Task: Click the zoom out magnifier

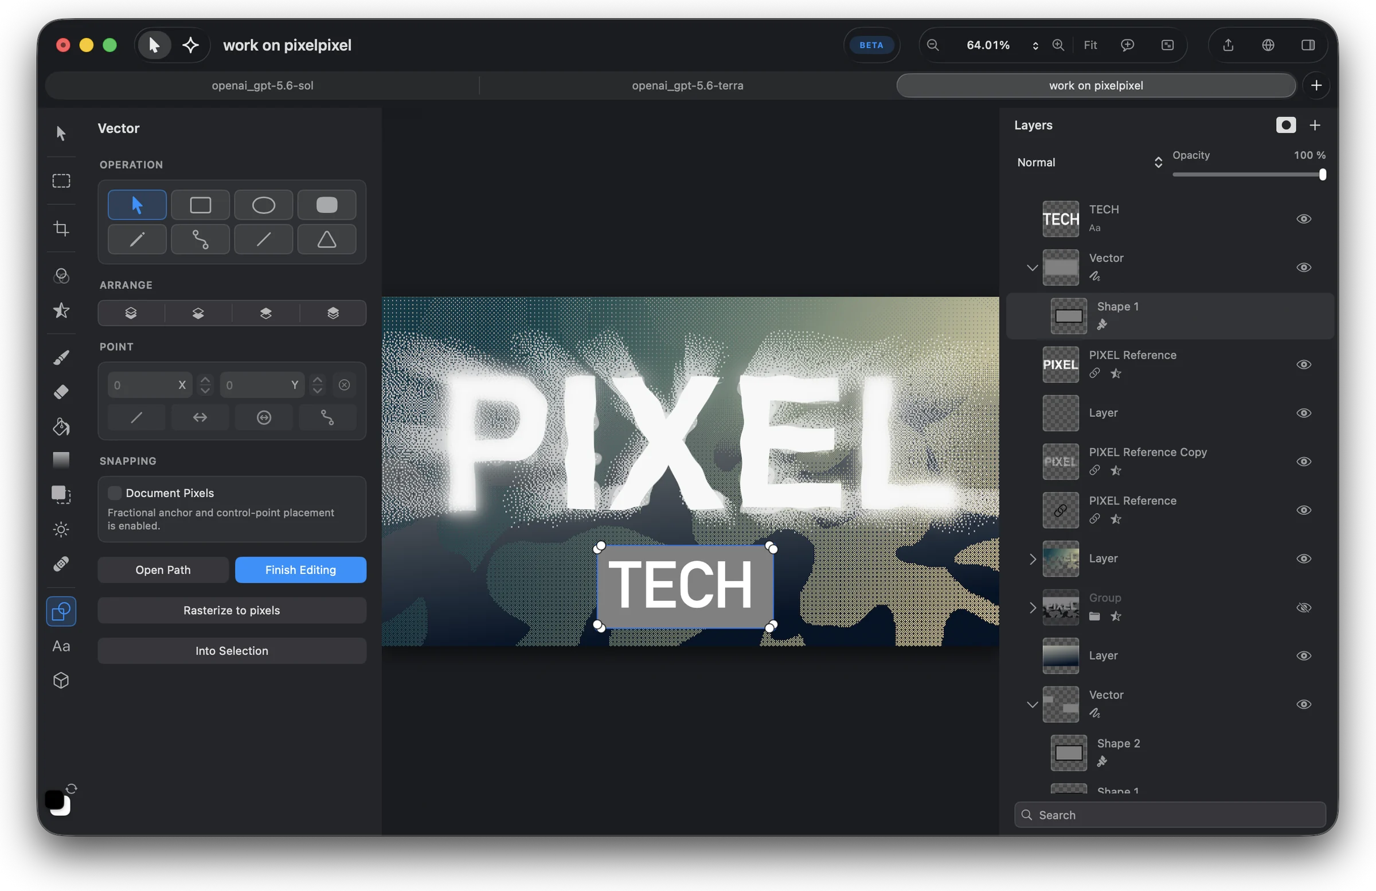Action: coord(933,45)
